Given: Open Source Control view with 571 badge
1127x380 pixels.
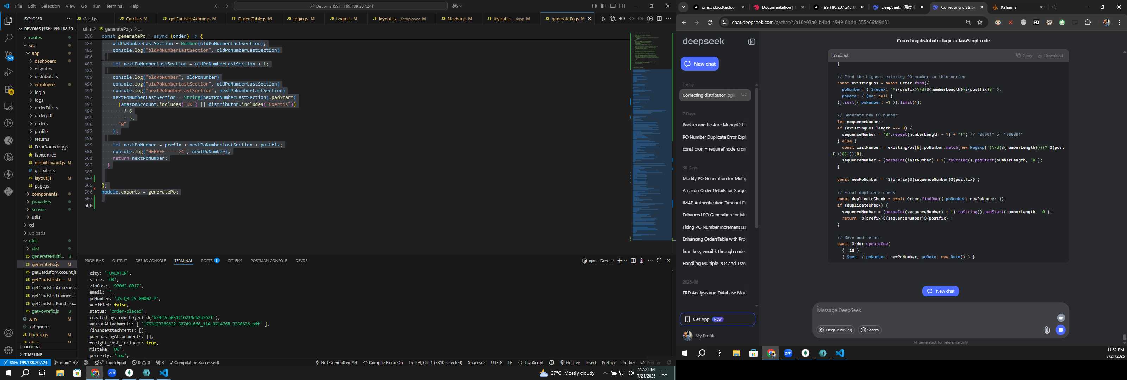Looking at the screenshot, I should click(x=8, y=56).
